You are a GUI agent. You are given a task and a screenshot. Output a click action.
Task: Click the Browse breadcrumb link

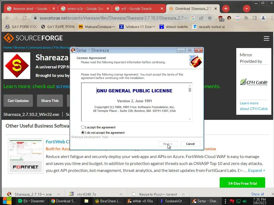(20, 48)
